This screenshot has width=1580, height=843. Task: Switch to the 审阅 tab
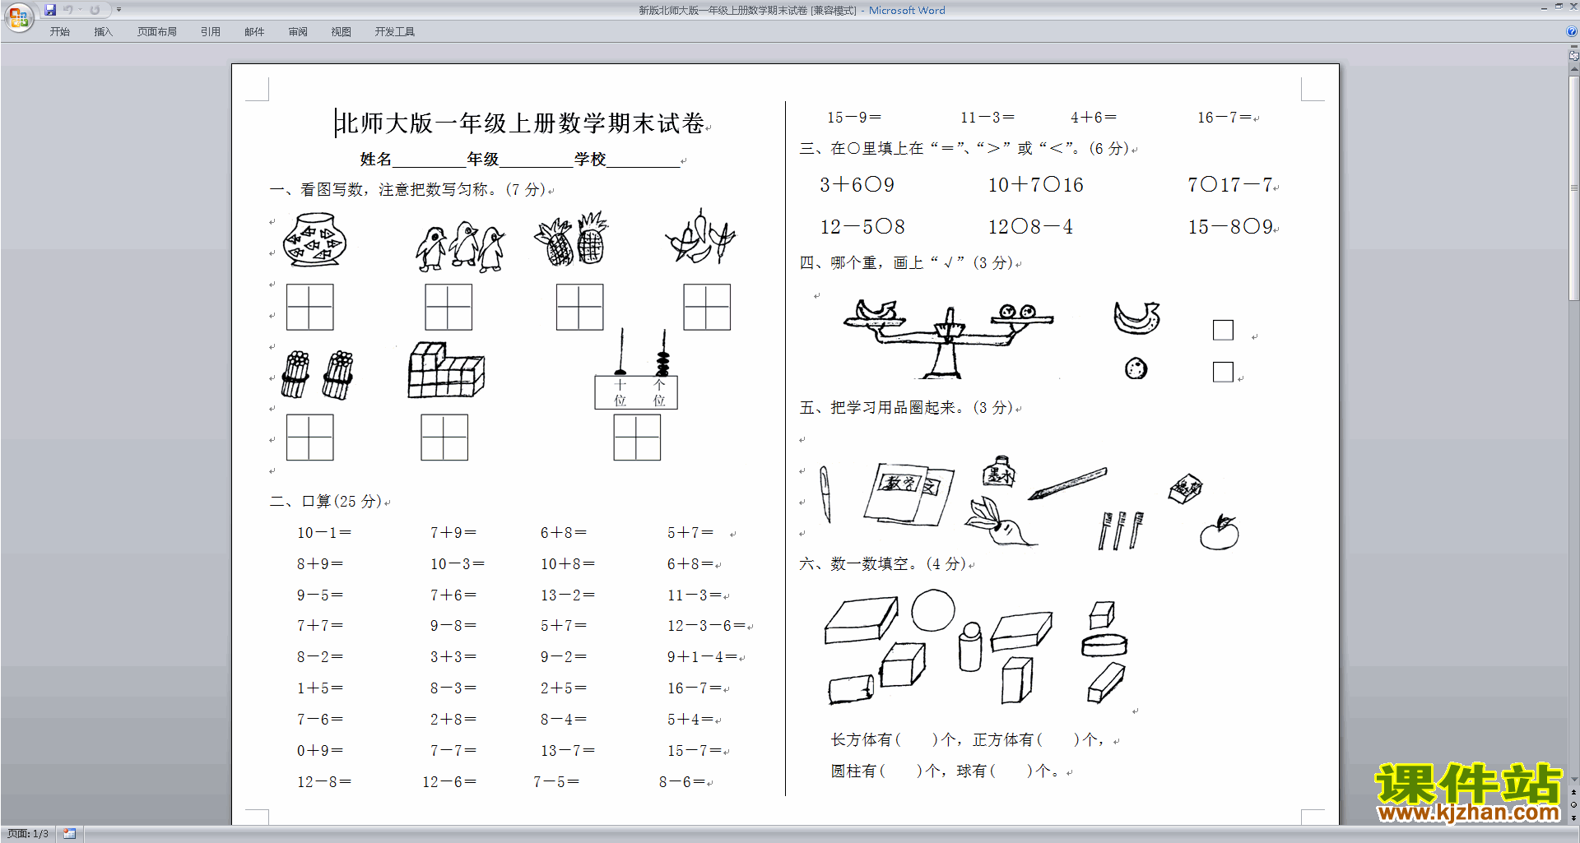click(298, 32)
